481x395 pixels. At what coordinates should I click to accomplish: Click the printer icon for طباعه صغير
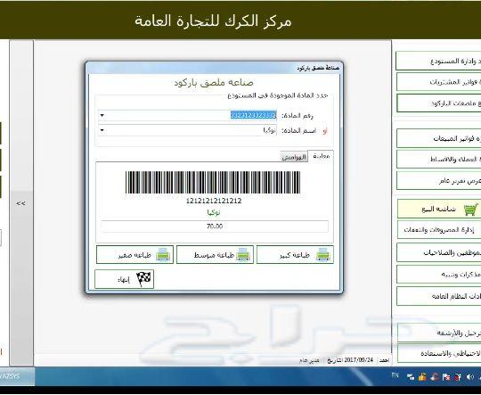point(163,255)
